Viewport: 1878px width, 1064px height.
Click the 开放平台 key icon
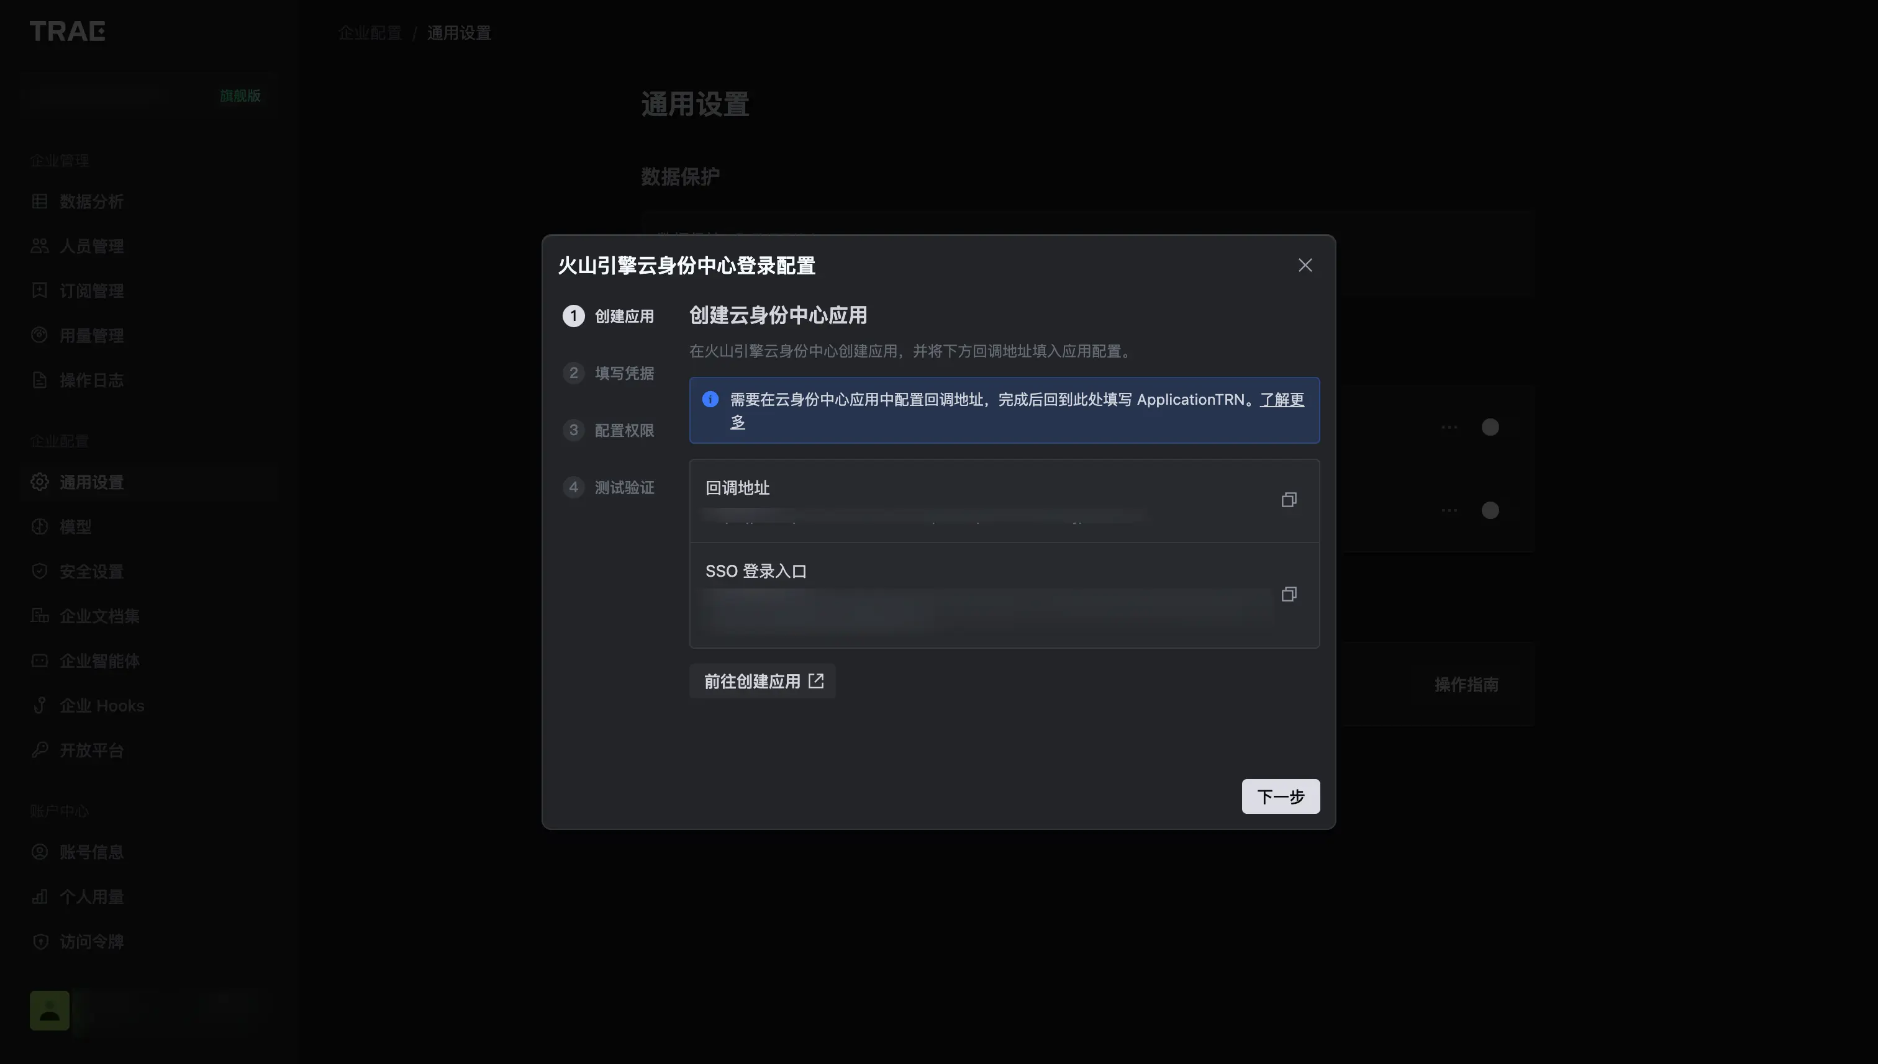pos(40,751)
